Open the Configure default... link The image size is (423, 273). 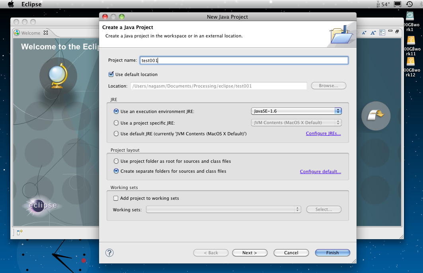(x=320, y=172)
